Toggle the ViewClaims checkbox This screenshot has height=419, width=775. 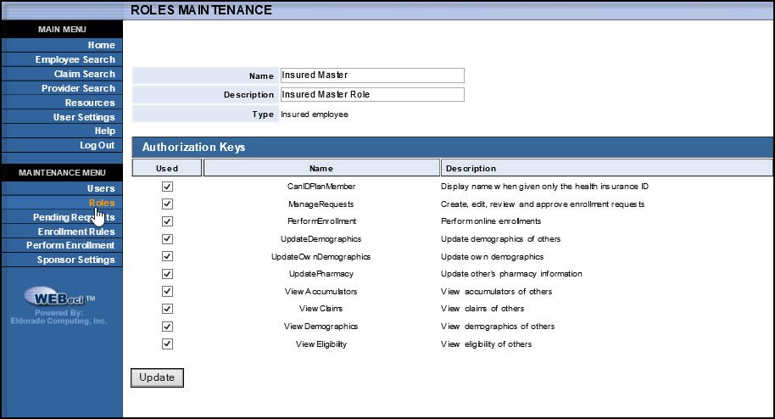[x=168, y=309]
